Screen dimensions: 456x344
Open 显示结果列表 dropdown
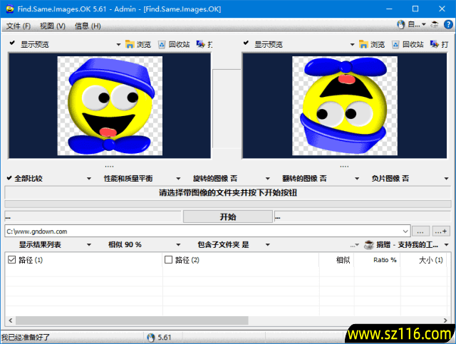coord(55,245)
